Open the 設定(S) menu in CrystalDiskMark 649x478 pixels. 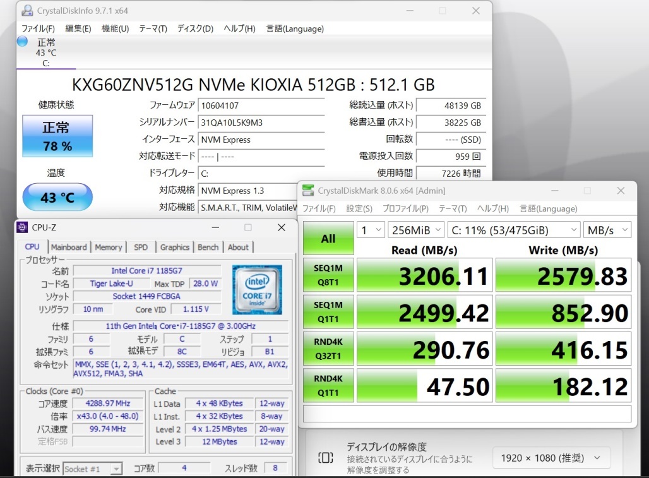[x=359, y=208]
